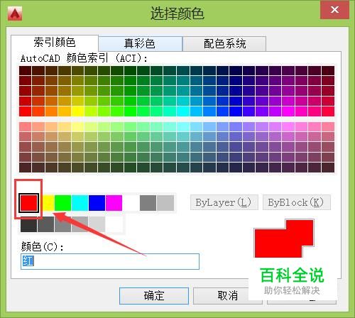Pick pure cyan in the upper ACI palette's brightest row
The height and width of the screenshot is (318, 355).
click(183, 111)
